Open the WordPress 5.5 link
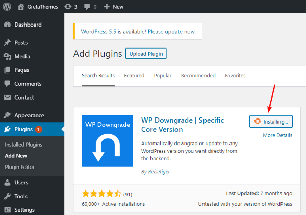Viewport: 306px width, 215px height. (98, 32)
